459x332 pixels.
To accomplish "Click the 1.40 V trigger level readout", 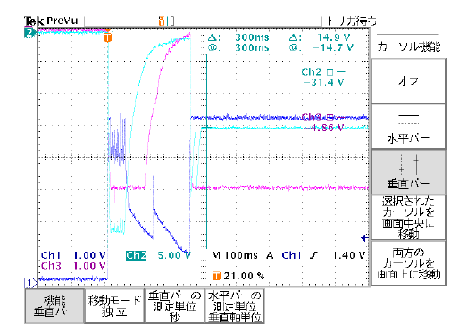I will coord(349,255).
